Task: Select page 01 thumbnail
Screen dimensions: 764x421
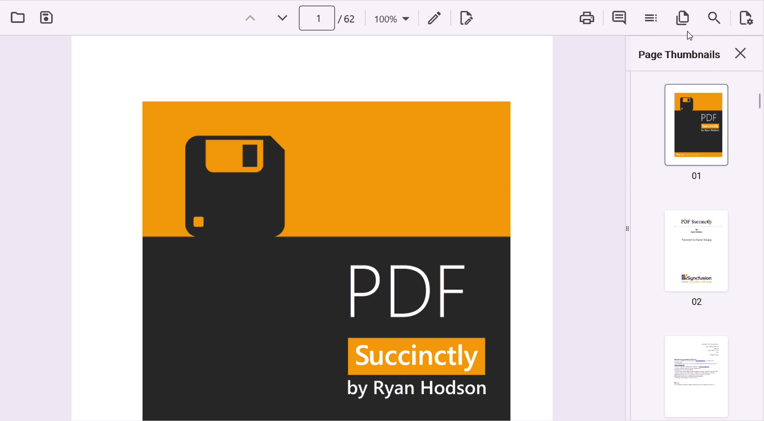Action: [x=696, y=125]
